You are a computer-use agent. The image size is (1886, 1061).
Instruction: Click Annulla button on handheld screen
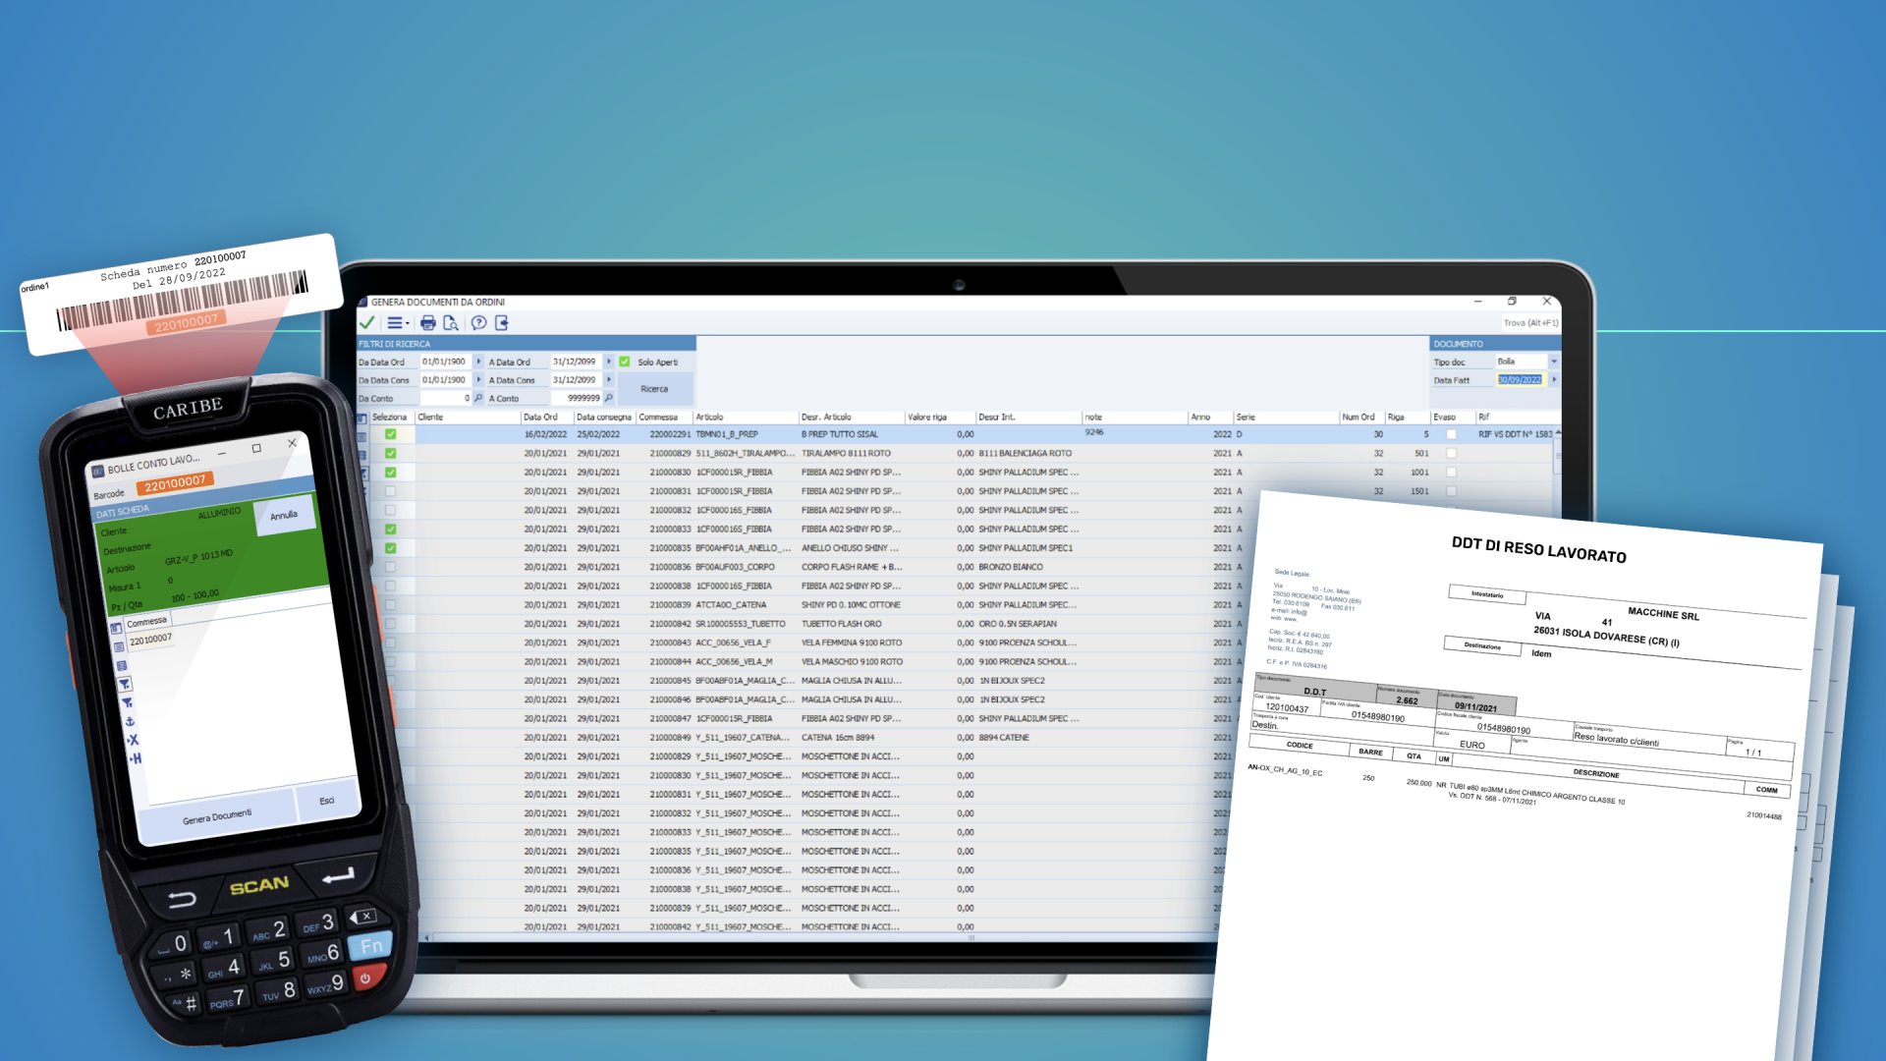pyautogui.click(x=284, y=515)
